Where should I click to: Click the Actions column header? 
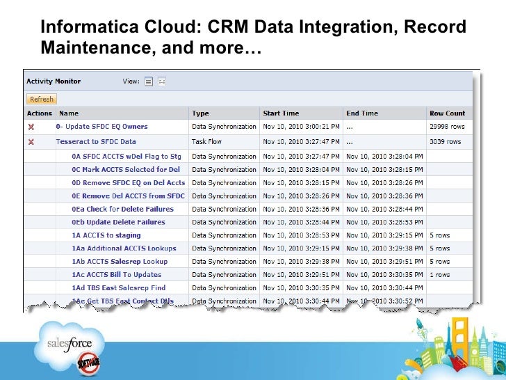tap(40, 113)
